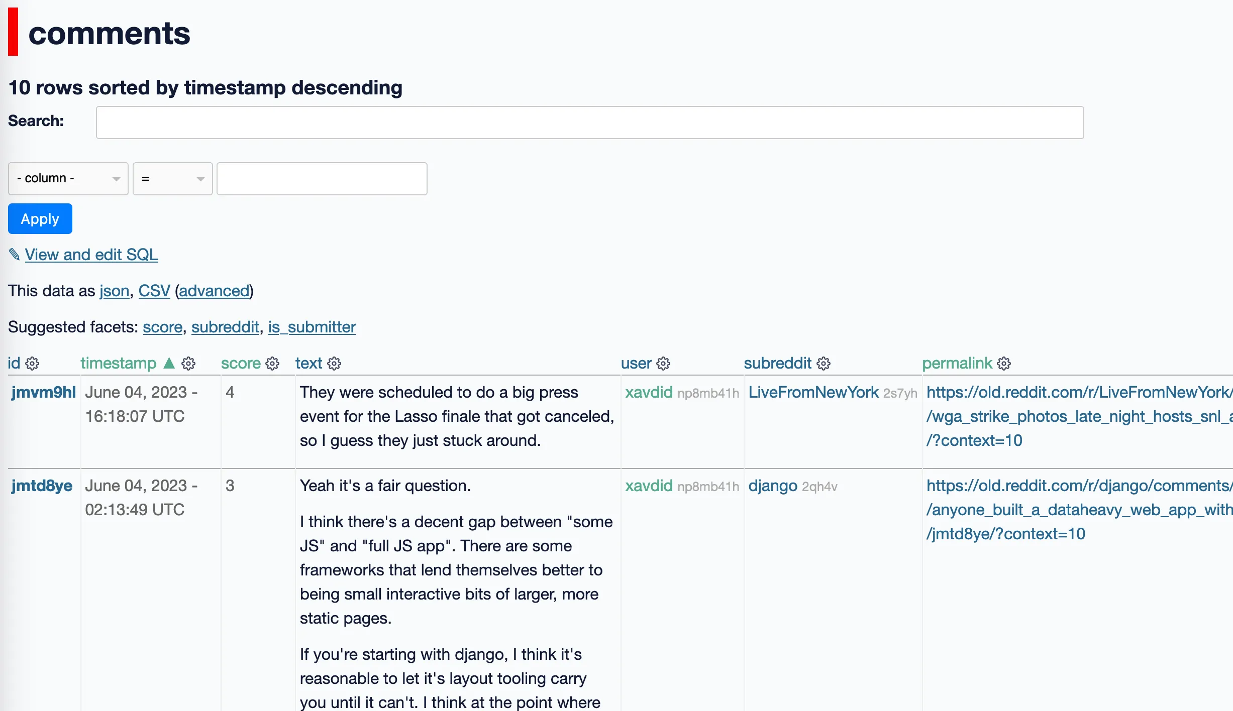Screen dimensions: 1233x711
Task: Open the text column gear menu
Action: [x=334, y=364]
